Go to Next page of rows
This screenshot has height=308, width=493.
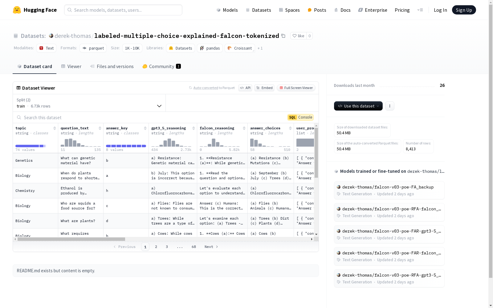[211, 247]
